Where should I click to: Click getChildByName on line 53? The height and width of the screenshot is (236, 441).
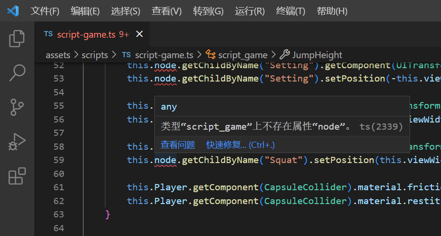click(x=220, y=79)
